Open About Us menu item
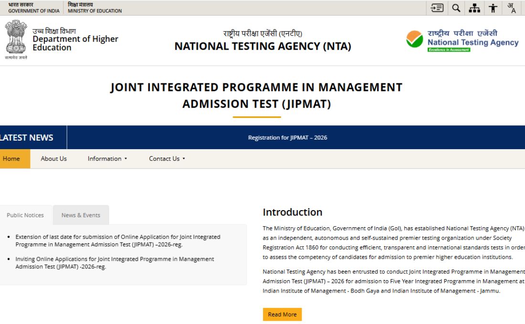This screenshot has width=525, height=324. (x=53, y=159)
